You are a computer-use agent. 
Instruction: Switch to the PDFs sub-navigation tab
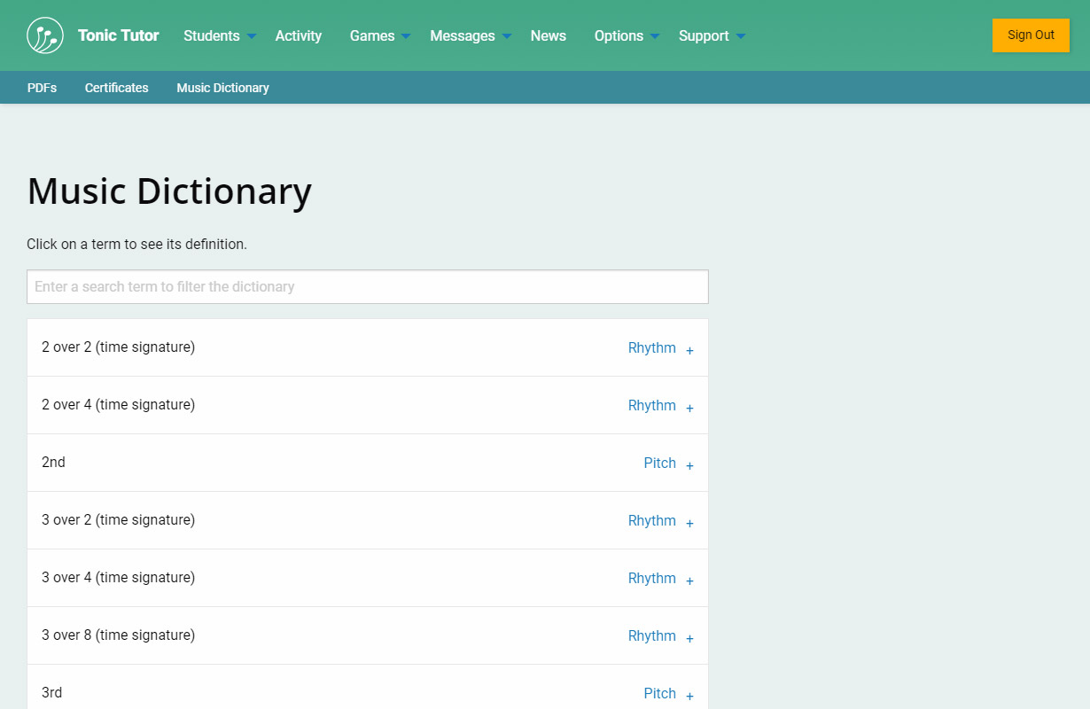[x=42, y=88]
